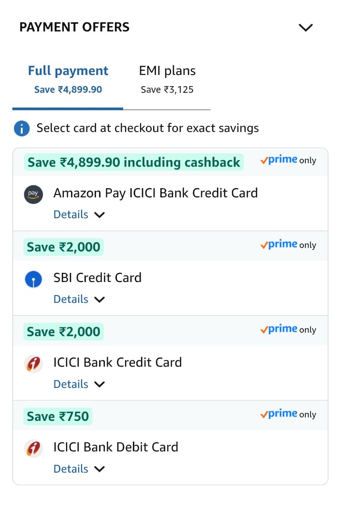This screenshot has width=341, height=506.
Task: Expand Details under ICICI Bank Credit Card
Action: pos(79,384)
